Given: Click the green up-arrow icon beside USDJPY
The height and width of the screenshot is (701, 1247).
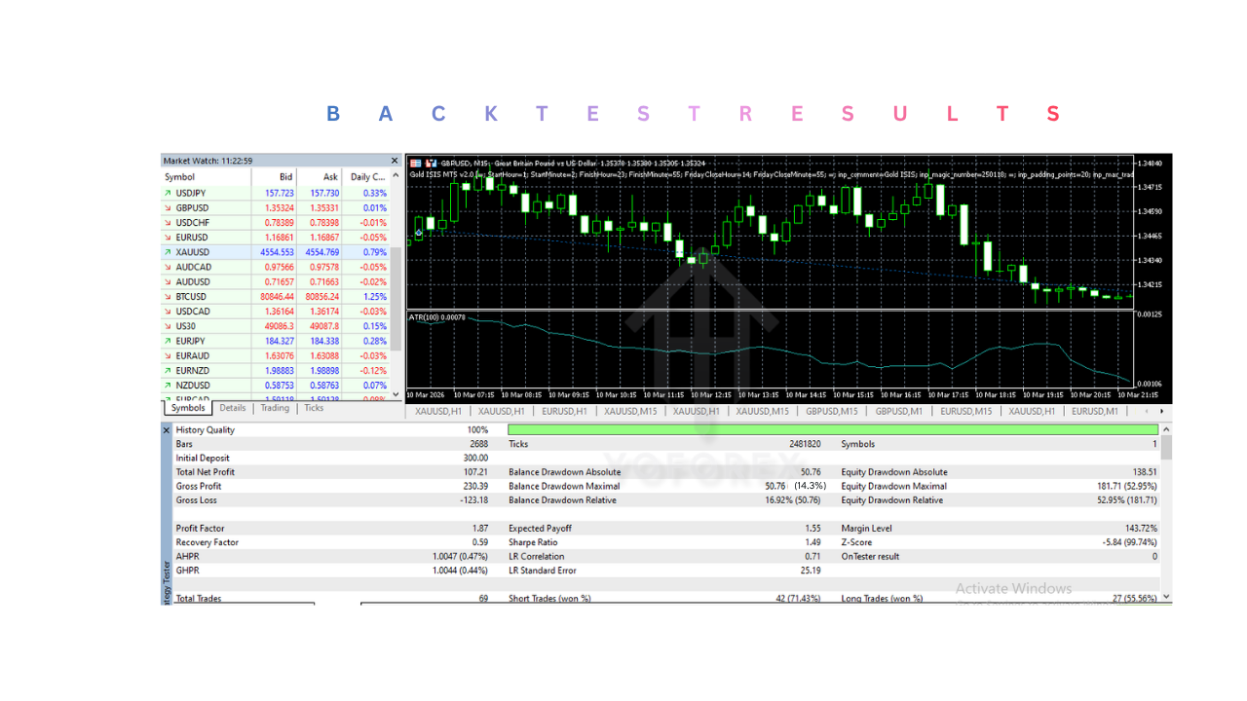Looking at the screenshot, I should tap(168, 193).
